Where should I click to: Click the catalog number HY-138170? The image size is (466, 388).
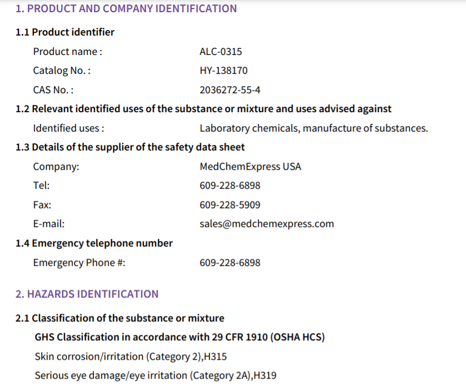(x=223, y=71)
